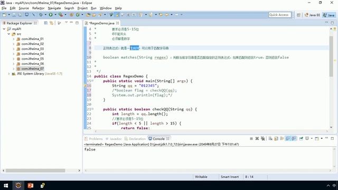The height and width of the screenshot is (190, 338).
Task: Open the Source menu
Action: [24, 8]
